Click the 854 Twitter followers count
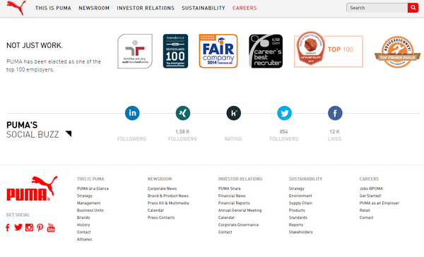Screen dimensions: 424x257 click(x=283, y=131)
